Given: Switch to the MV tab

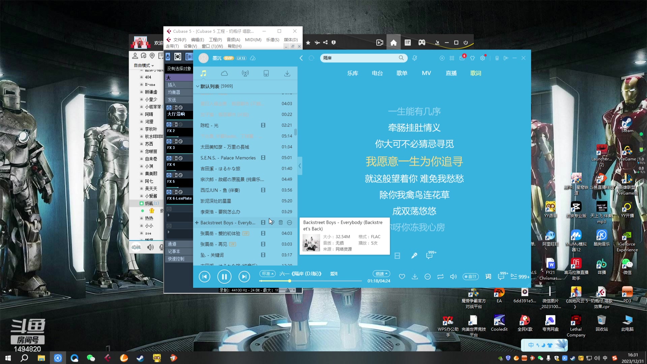Looking at the screenshot, I should coord(426,73).
